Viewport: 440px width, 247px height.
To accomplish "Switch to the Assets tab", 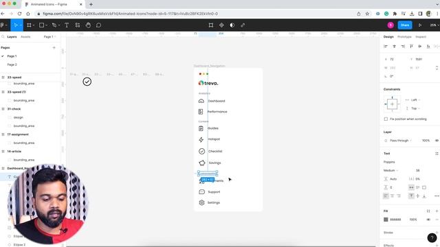I will 25,36.
